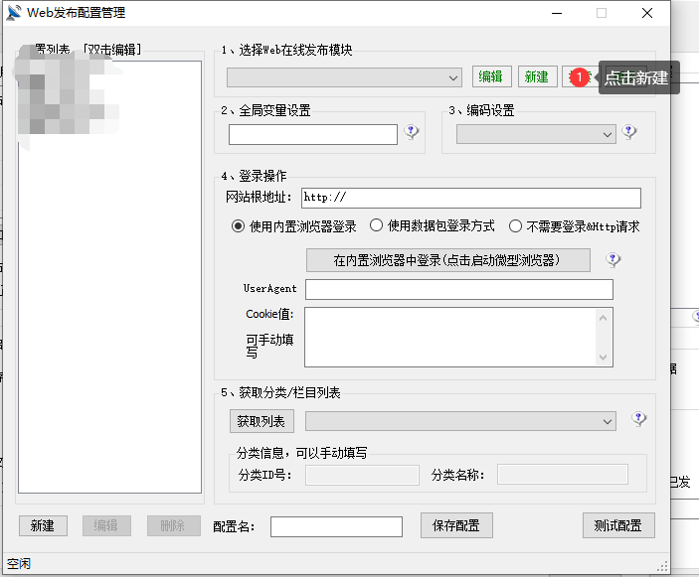Viewport: 699px width, 577px height.
Task: Click the app icon in the title bar
Action: 14,13
